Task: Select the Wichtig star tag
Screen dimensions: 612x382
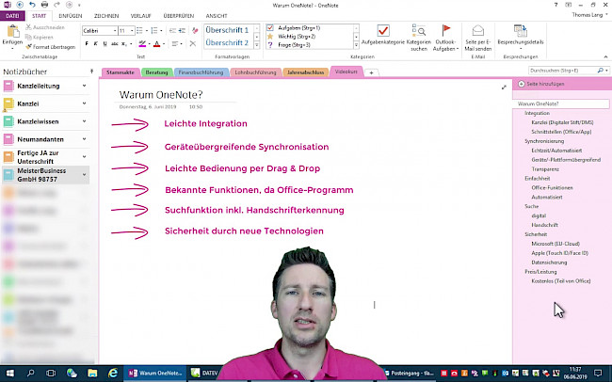Action: click(293, 37)
